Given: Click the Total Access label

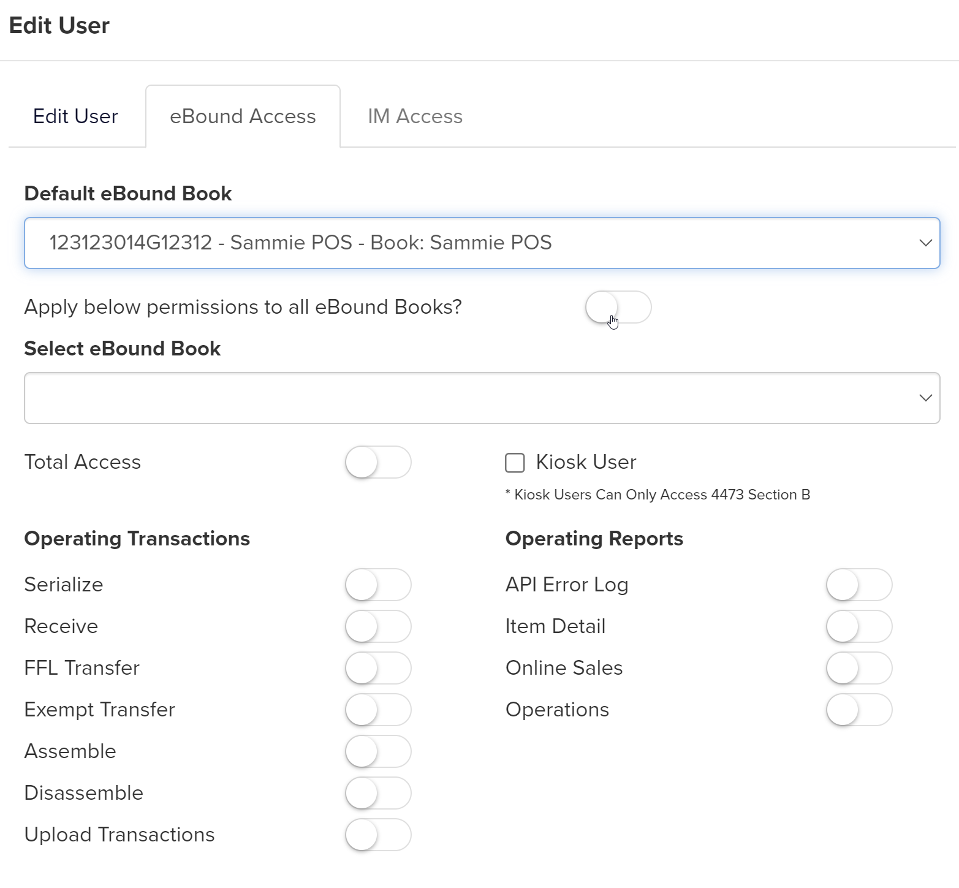Looking at the screenshot, I should click(83, 462).
